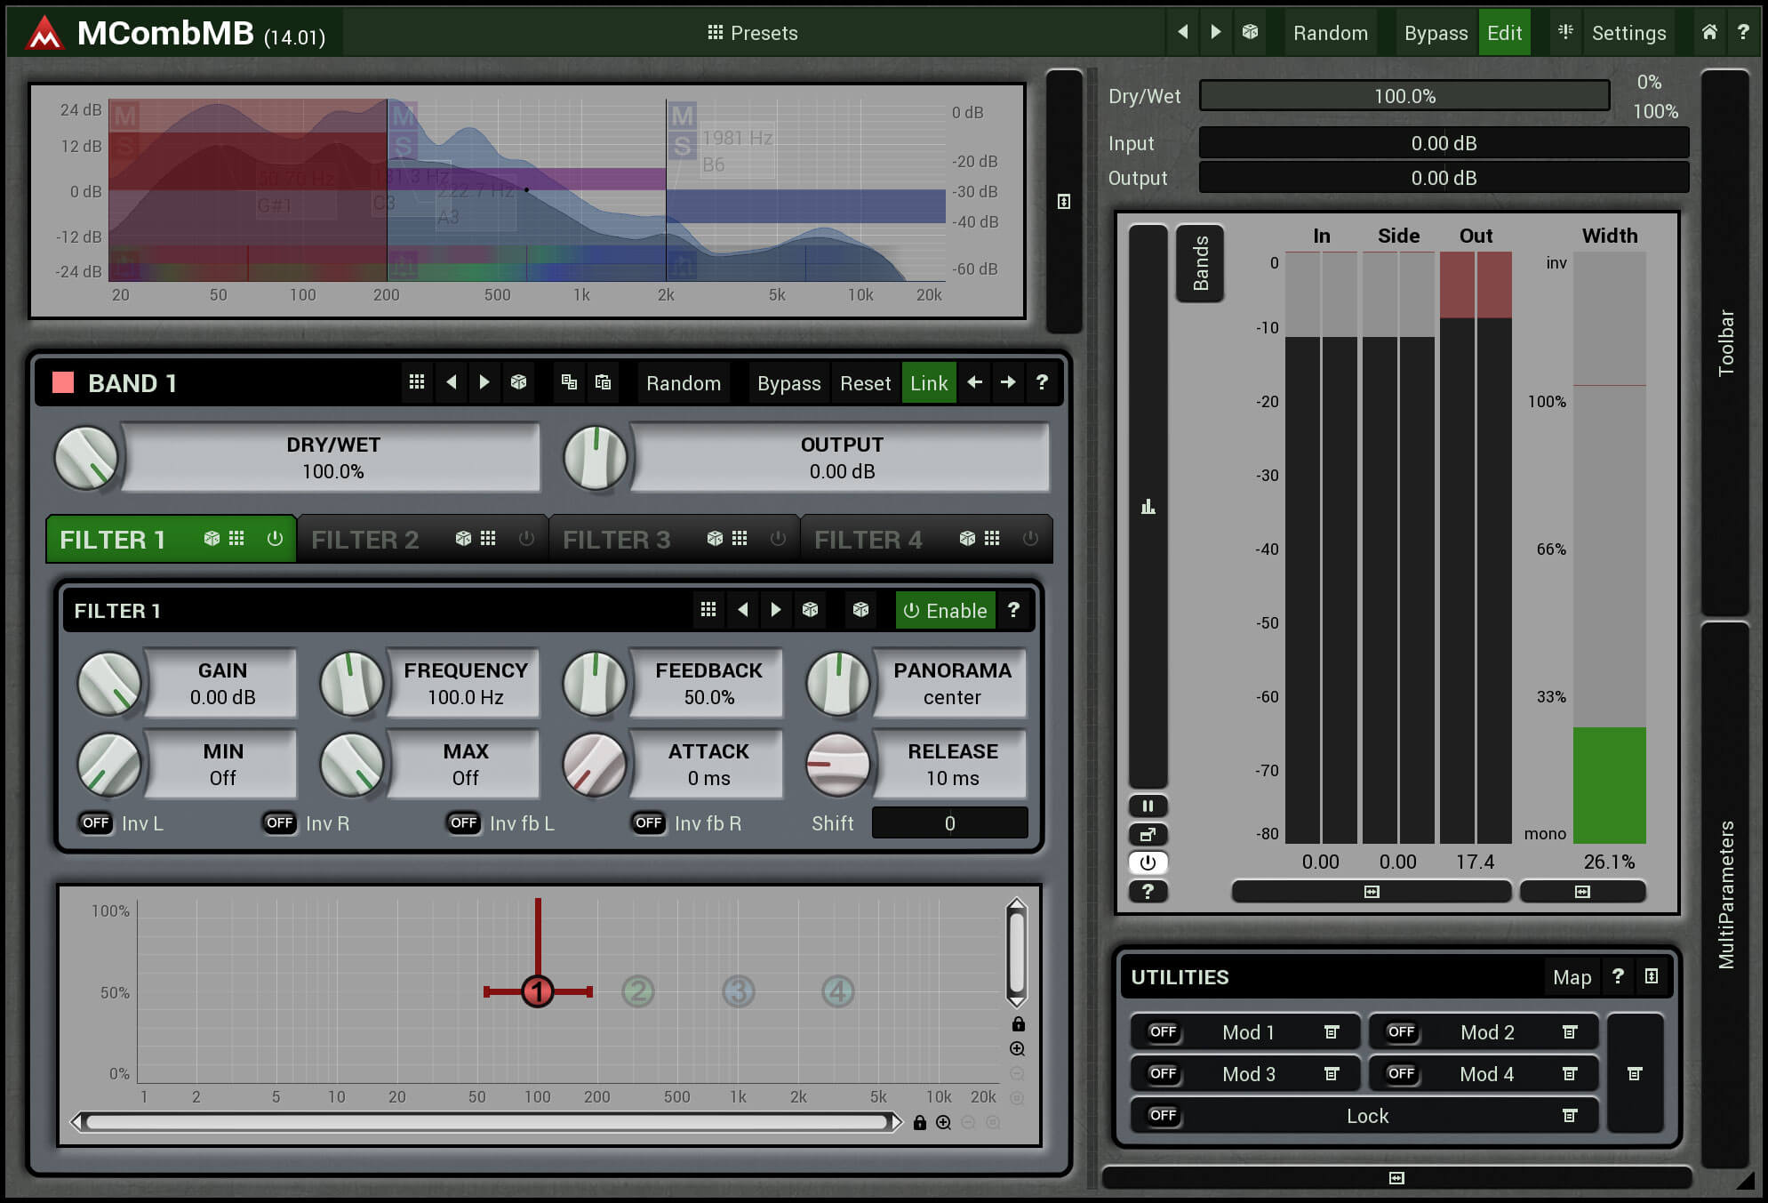Viewport: 1768px width, 1203px height.
Task: Open the Presets browser
Action: (x=752, y=33)
